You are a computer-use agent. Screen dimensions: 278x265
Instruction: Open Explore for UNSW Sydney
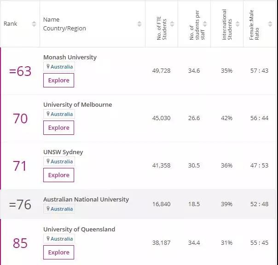[x=58, y=175]
